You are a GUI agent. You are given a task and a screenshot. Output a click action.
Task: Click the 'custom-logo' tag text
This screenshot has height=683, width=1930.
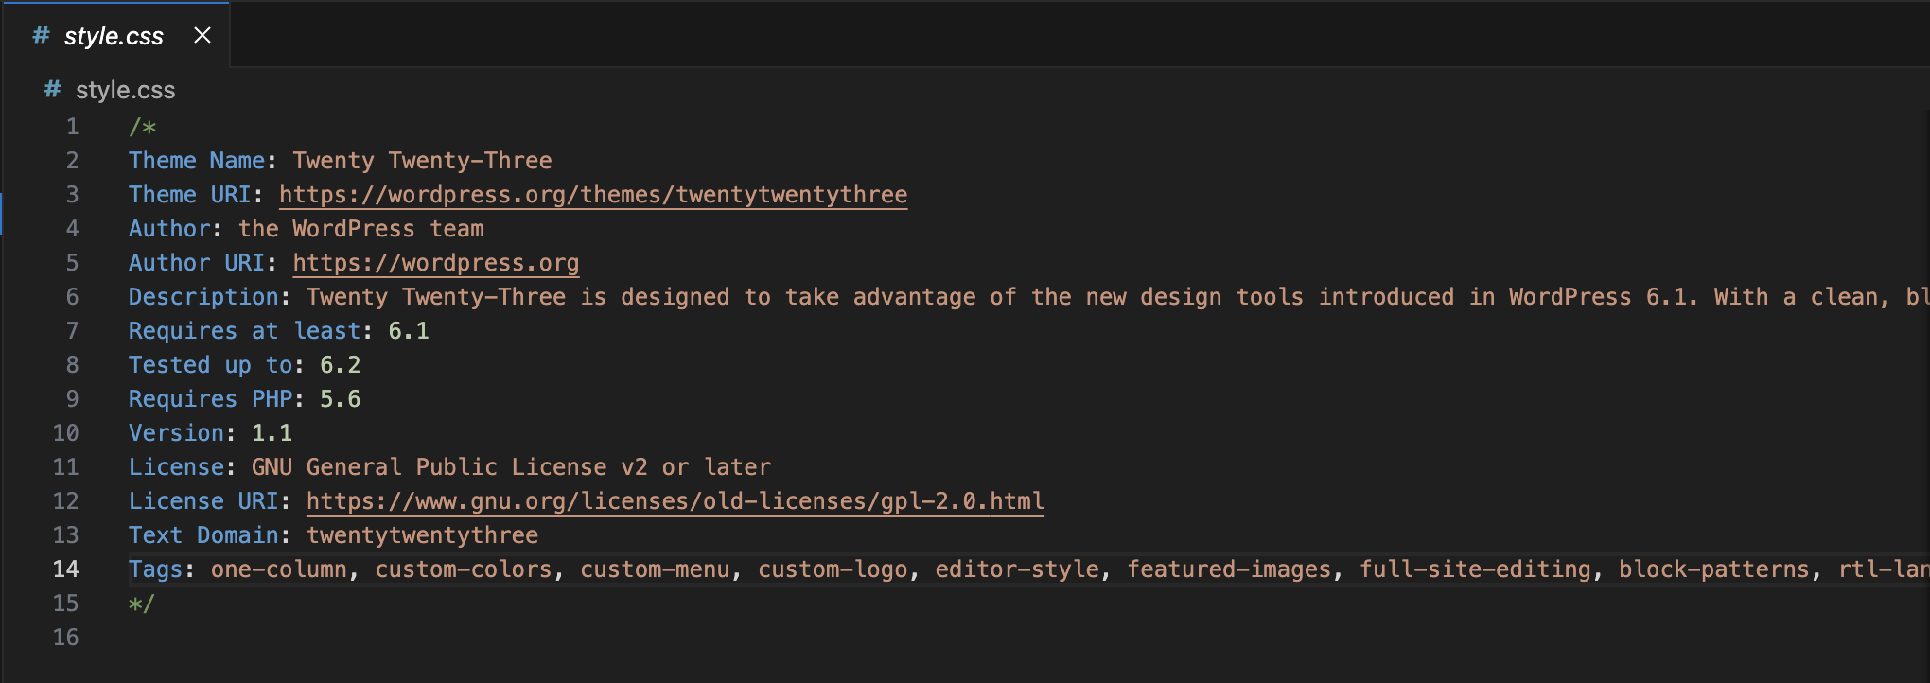pyautogui.click(x=833, y=569)
